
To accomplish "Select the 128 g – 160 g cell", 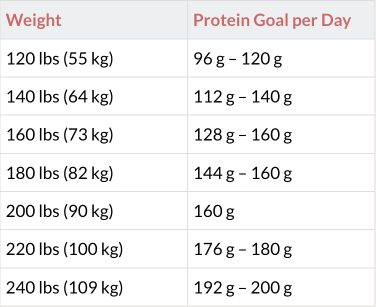I will 281,134.
